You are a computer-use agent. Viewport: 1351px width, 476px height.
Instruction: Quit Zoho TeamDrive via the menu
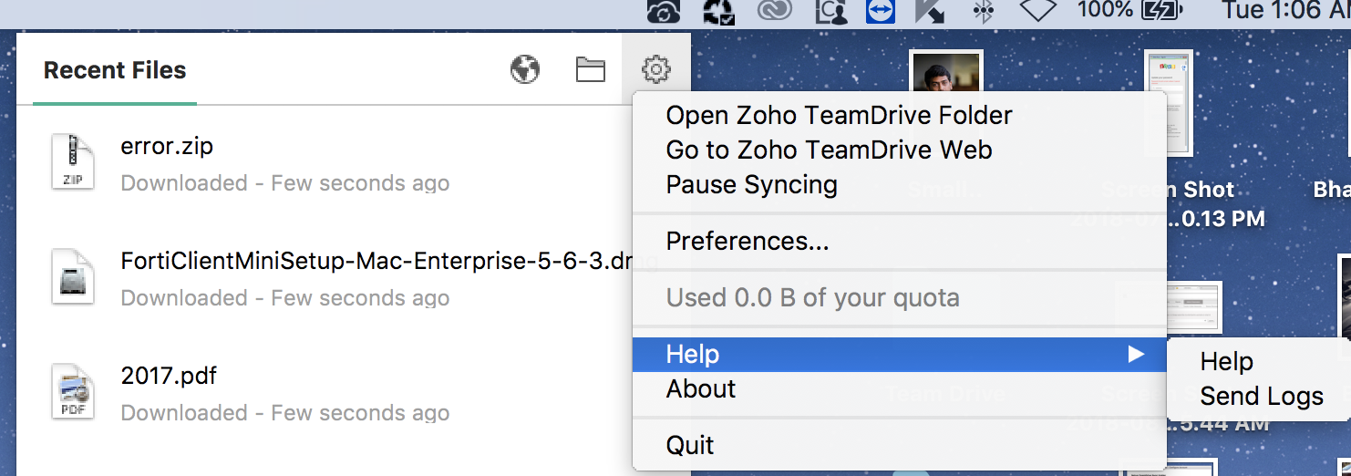[x=690, y=446]
